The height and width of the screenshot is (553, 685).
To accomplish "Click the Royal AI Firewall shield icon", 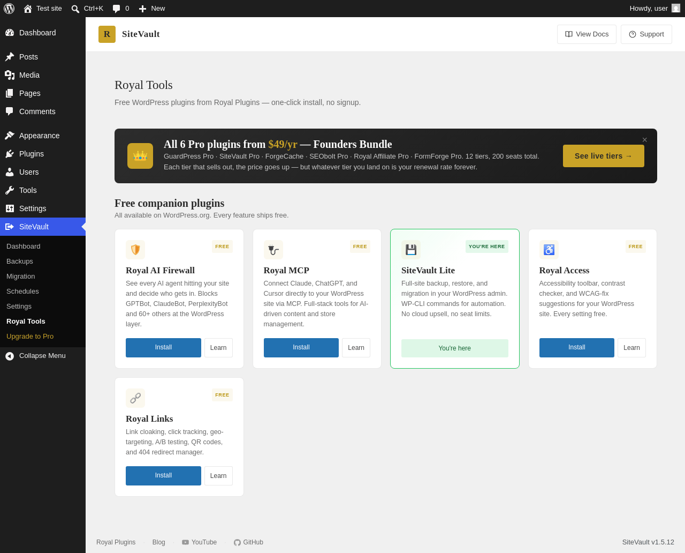I will point(135,250).
